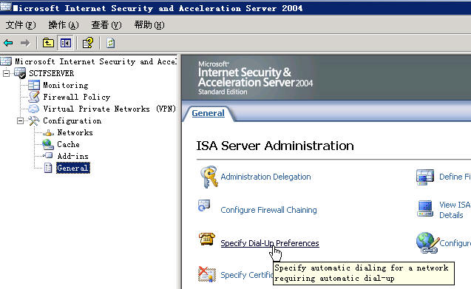Click the Administration Delegation keys icon
471x289 pixels.
point(209,177)
